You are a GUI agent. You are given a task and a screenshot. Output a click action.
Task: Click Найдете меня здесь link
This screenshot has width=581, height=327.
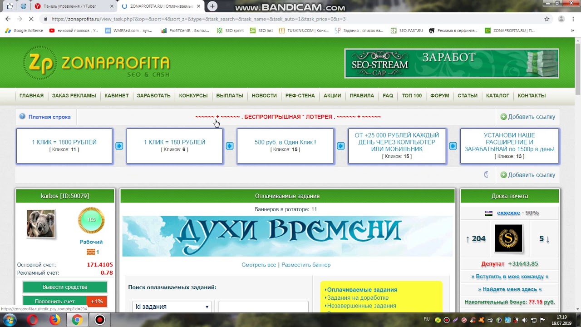tap(510, 289)
